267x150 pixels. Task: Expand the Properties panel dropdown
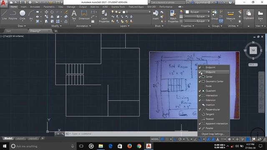[x=187, y=26]
